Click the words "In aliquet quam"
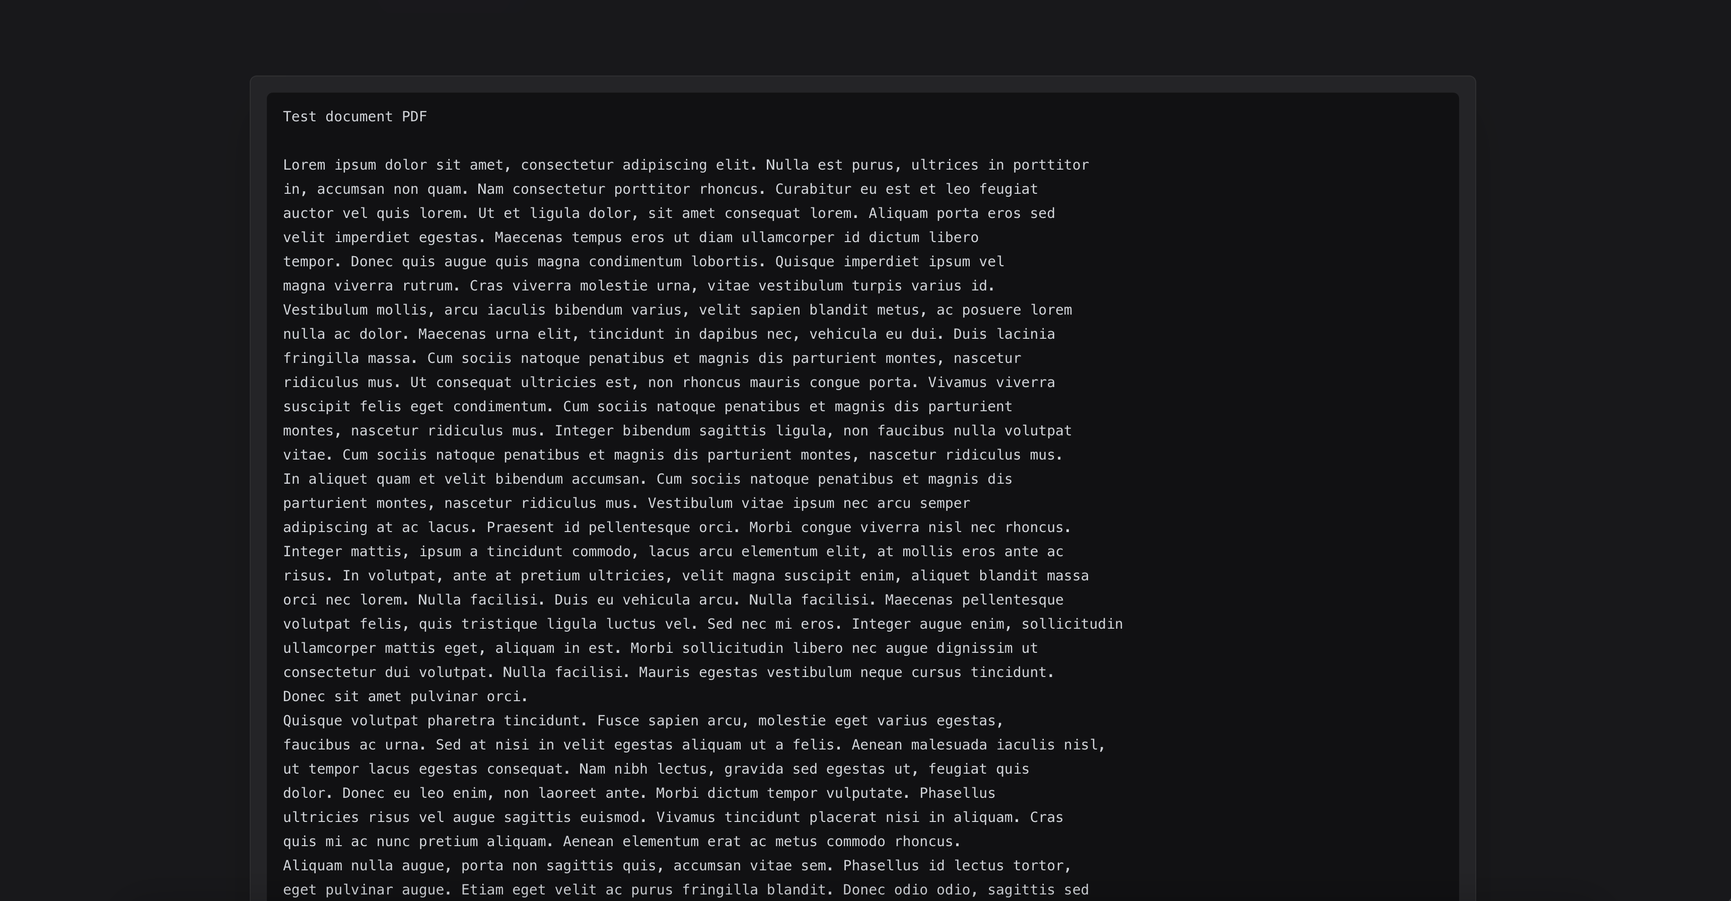Image resolution: width=1731 pixels, height=901 pixels. click(346, 480)
